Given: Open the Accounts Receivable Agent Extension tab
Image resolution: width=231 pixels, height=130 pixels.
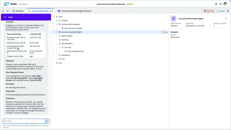Looking at the screenshot, I should [x=75, y=11].
